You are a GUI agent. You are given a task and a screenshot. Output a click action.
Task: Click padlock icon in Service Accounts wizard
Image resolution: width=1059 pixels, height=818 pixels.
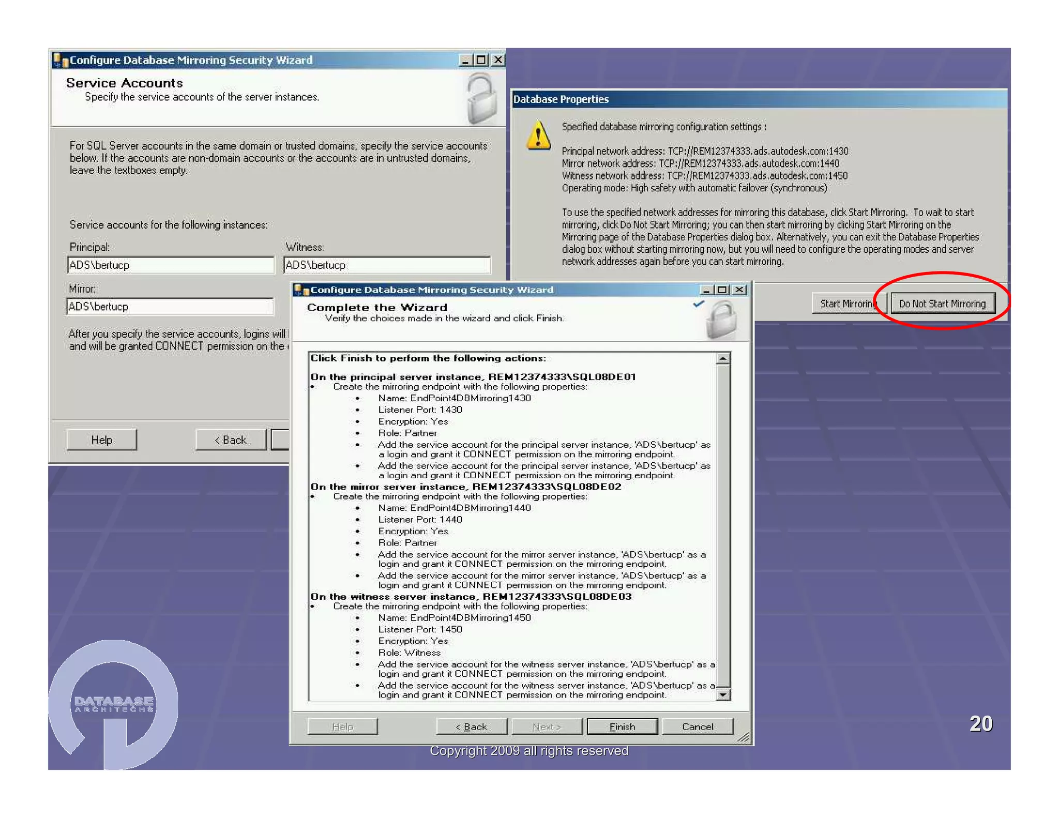click(482, 98)
